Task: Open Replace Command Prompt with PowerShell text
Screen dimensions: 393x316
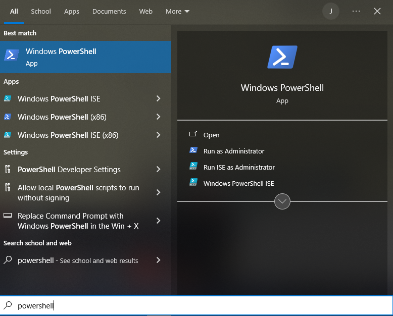Action: pyautogui.click(x=78, y=221)
